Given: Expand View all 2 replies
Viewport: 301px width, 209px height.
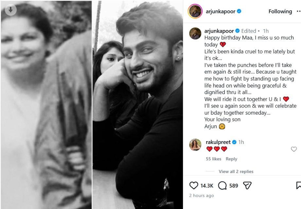Looking at the screenshot, I should tap(236, 171).
